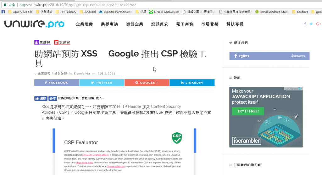Open the Jquery Mobile bookmark folder
The width and height of the screenshot is (322, 175).
click(20, 12)
